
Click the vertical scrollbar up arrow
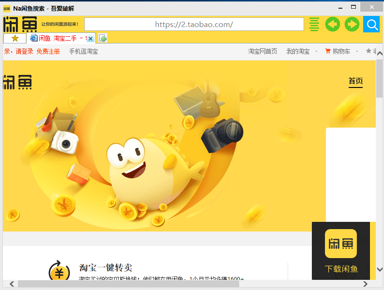[380, 53]
